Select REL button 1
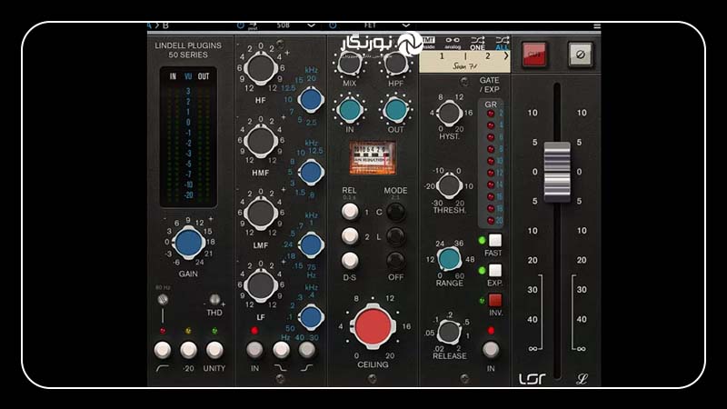727x409 pixels. (350, 212)
